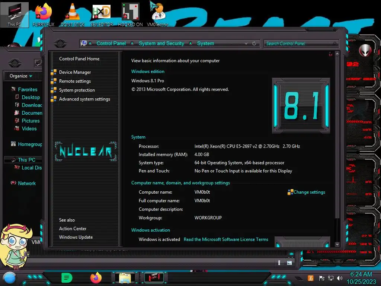
Task: Open the orange Java tray icon
Action: 311,278
